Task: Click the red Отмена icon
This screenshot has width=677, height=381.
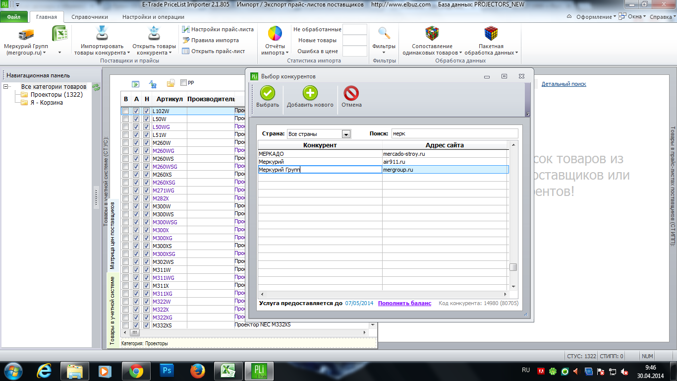Action: (351, 93)
